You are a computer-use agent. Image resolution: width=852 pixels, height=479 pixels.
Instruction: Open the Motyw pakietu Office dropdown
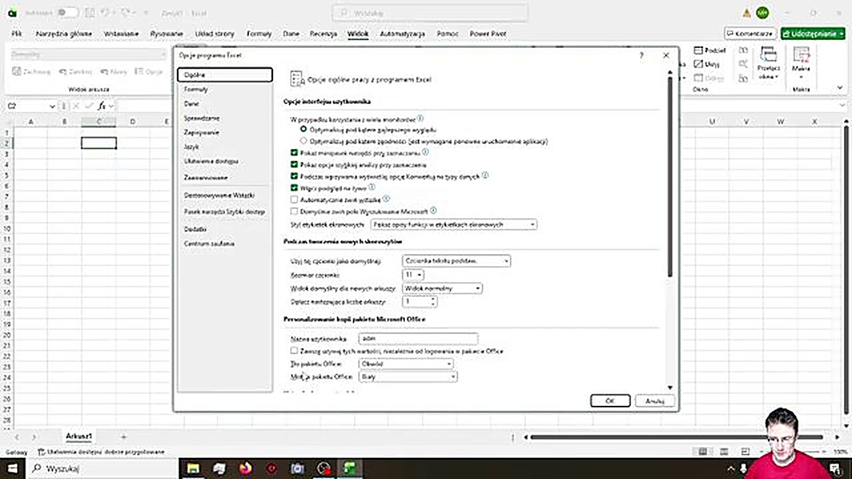453,377
